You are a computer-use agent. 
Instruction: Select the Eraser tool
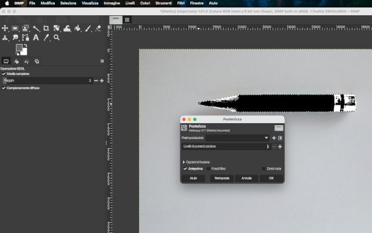point(98,28)
